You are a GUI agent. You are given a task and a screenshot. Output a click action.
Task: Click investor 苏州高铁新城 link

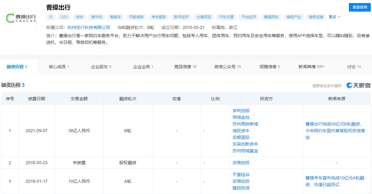coord(245,124)
